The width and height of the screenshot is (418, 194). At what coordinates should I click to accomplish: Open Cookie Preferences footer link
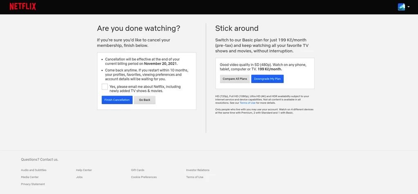tap(144, 177)
